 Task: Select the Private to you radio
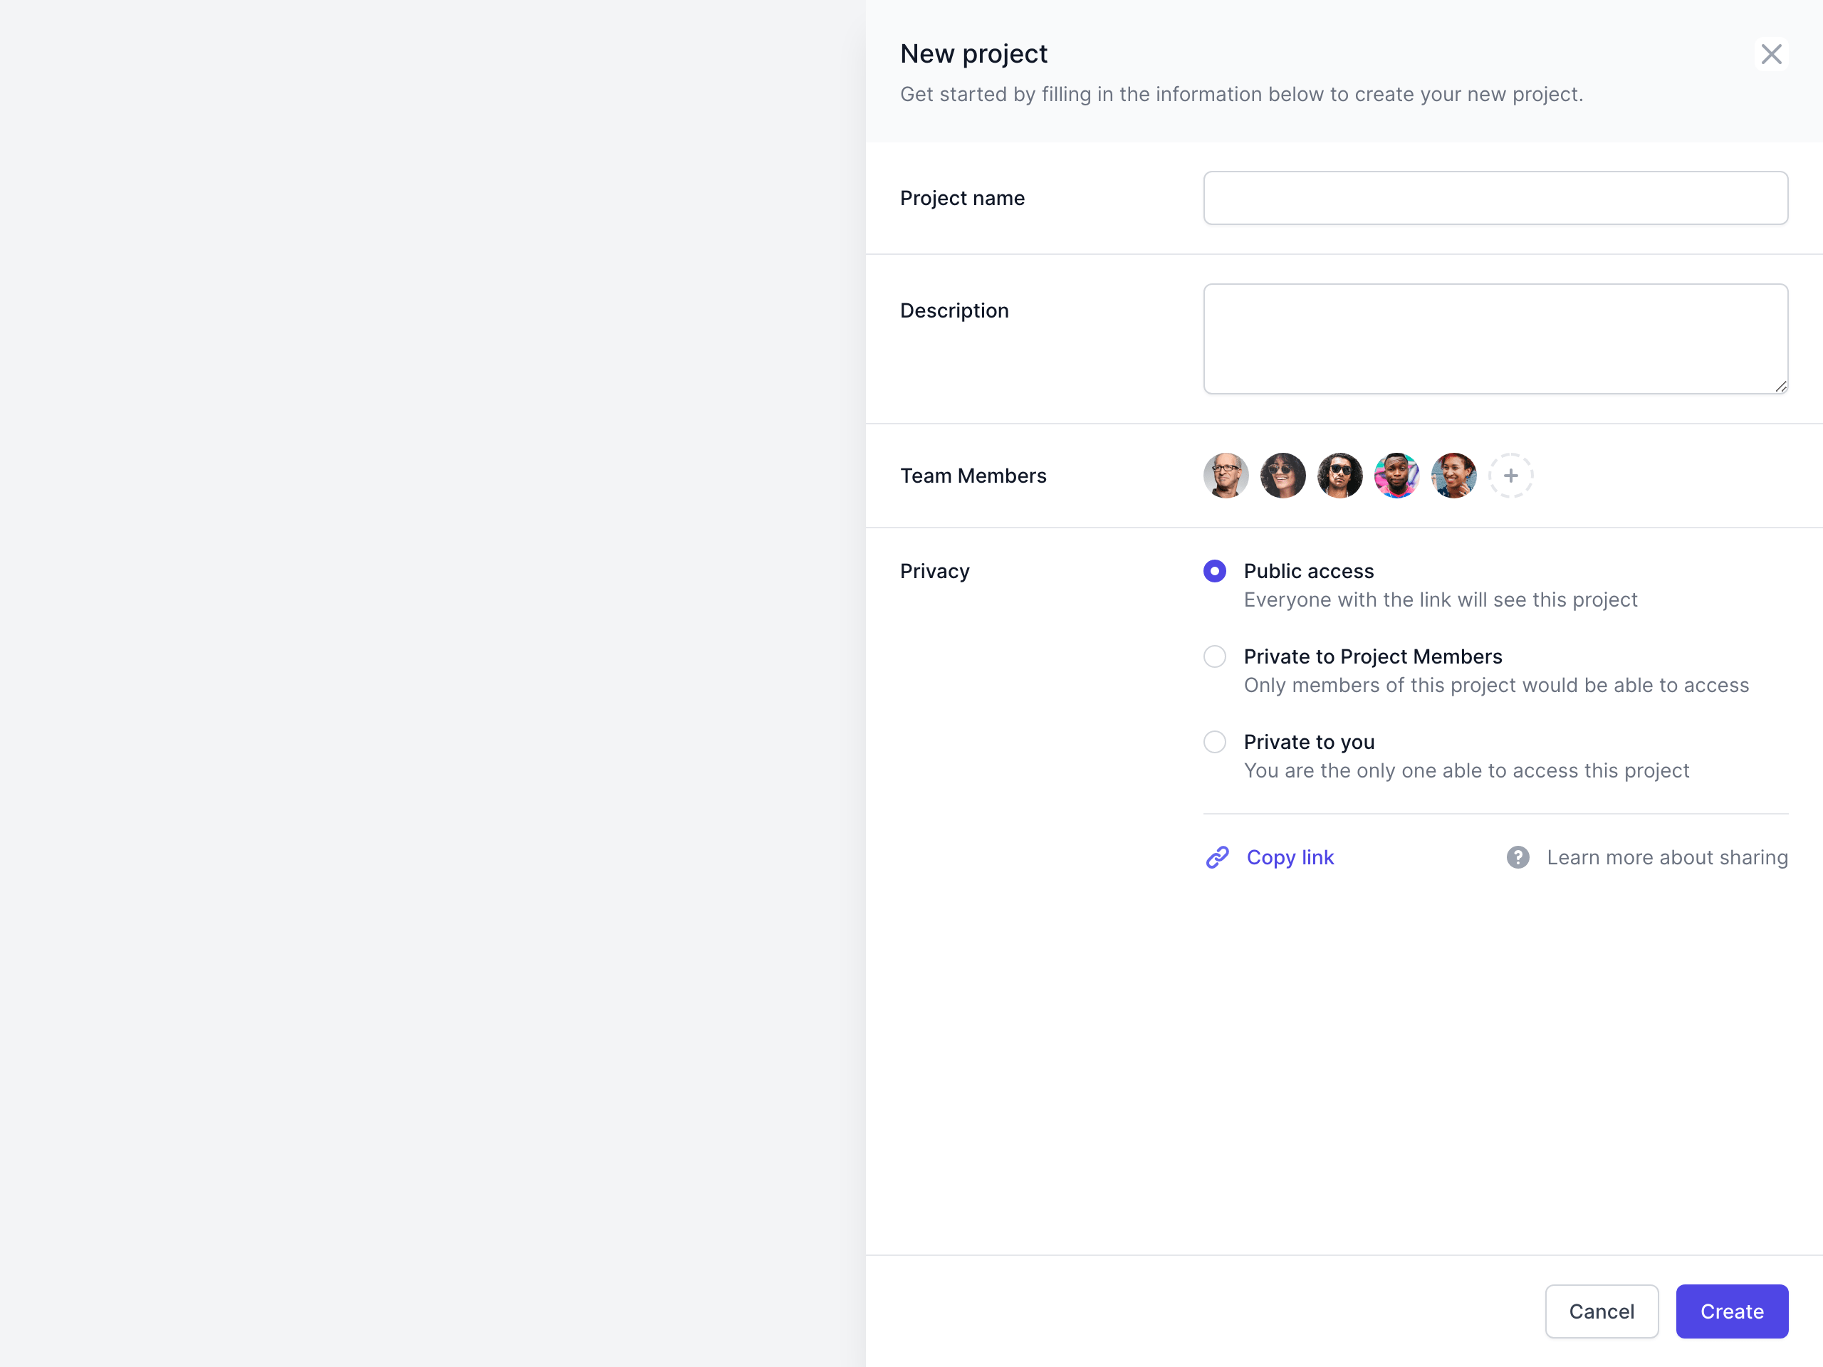coord(1215,742)
